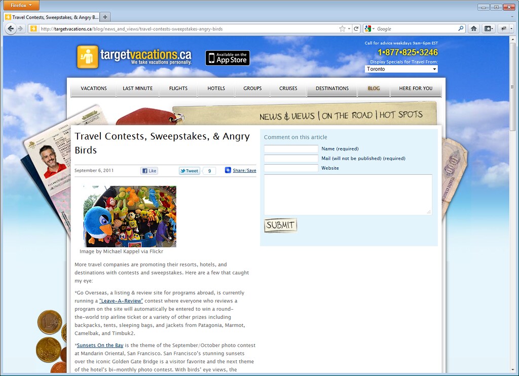519x376 pixels.
Task: Reload the page with the refresh icon
Action: click(x=356, y=29)
